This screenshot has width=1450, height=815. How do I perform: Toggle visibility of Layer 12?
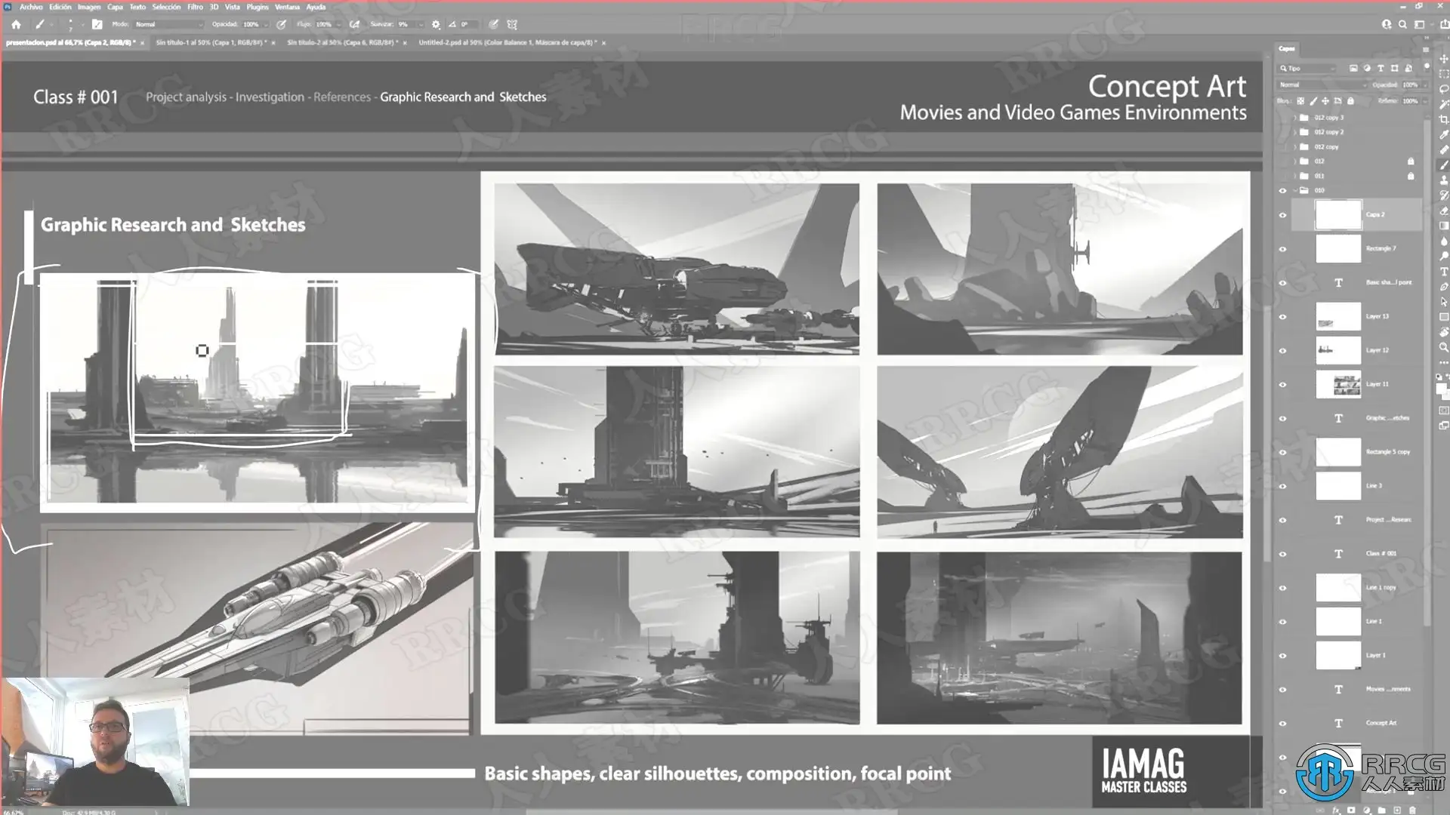[1282, 351]
